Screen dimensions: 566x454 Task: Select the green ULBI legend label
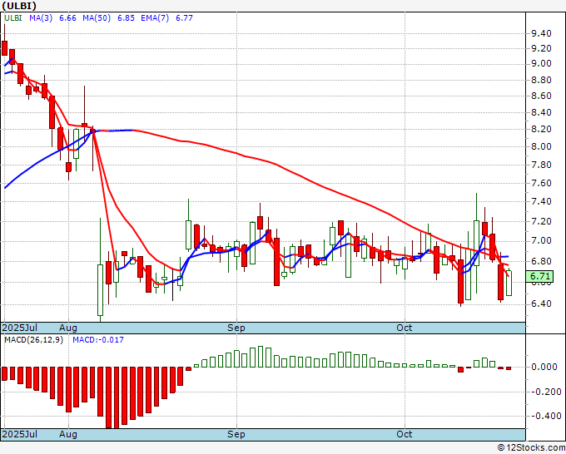click(13, 18)
